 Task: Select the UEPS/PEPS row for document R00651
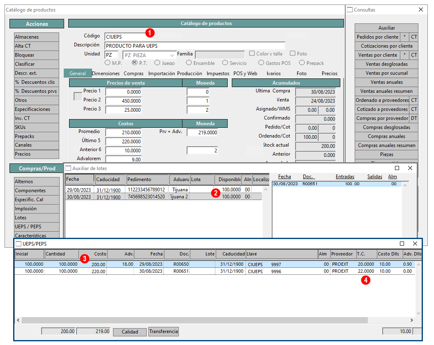215,271
